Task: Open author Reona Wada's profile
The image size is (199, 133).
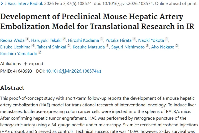Action: [12, 40]
